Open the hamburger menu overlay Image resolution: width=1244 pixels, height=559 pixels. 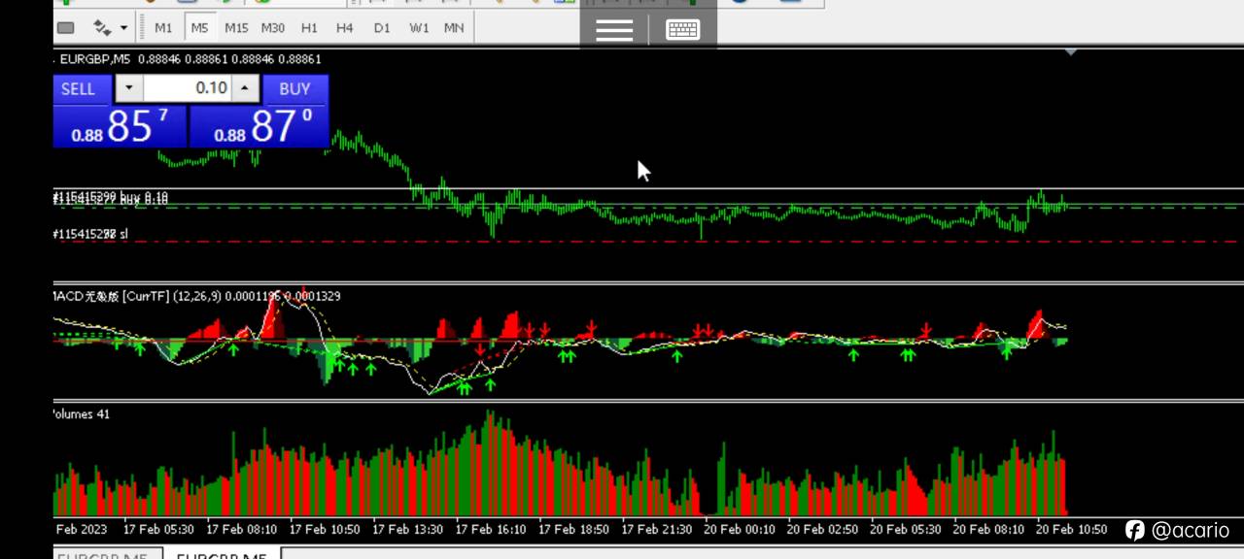click(614, 30)
